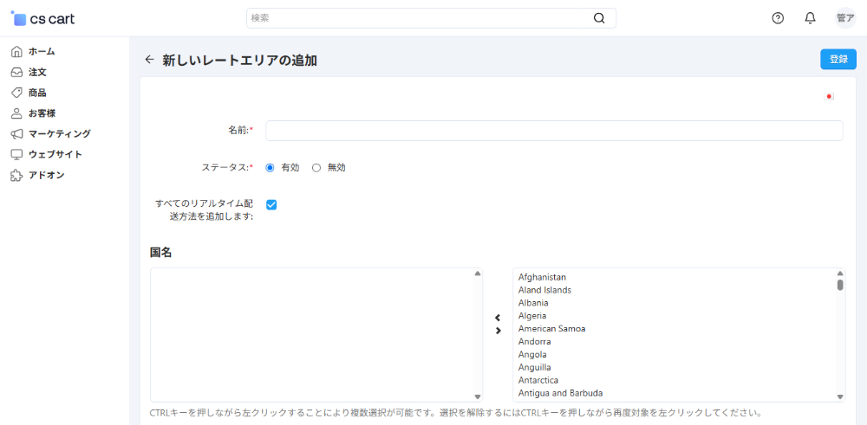Click the 登録 button
The width and height of the screenshot is (867, 425).
coord(838,60)
